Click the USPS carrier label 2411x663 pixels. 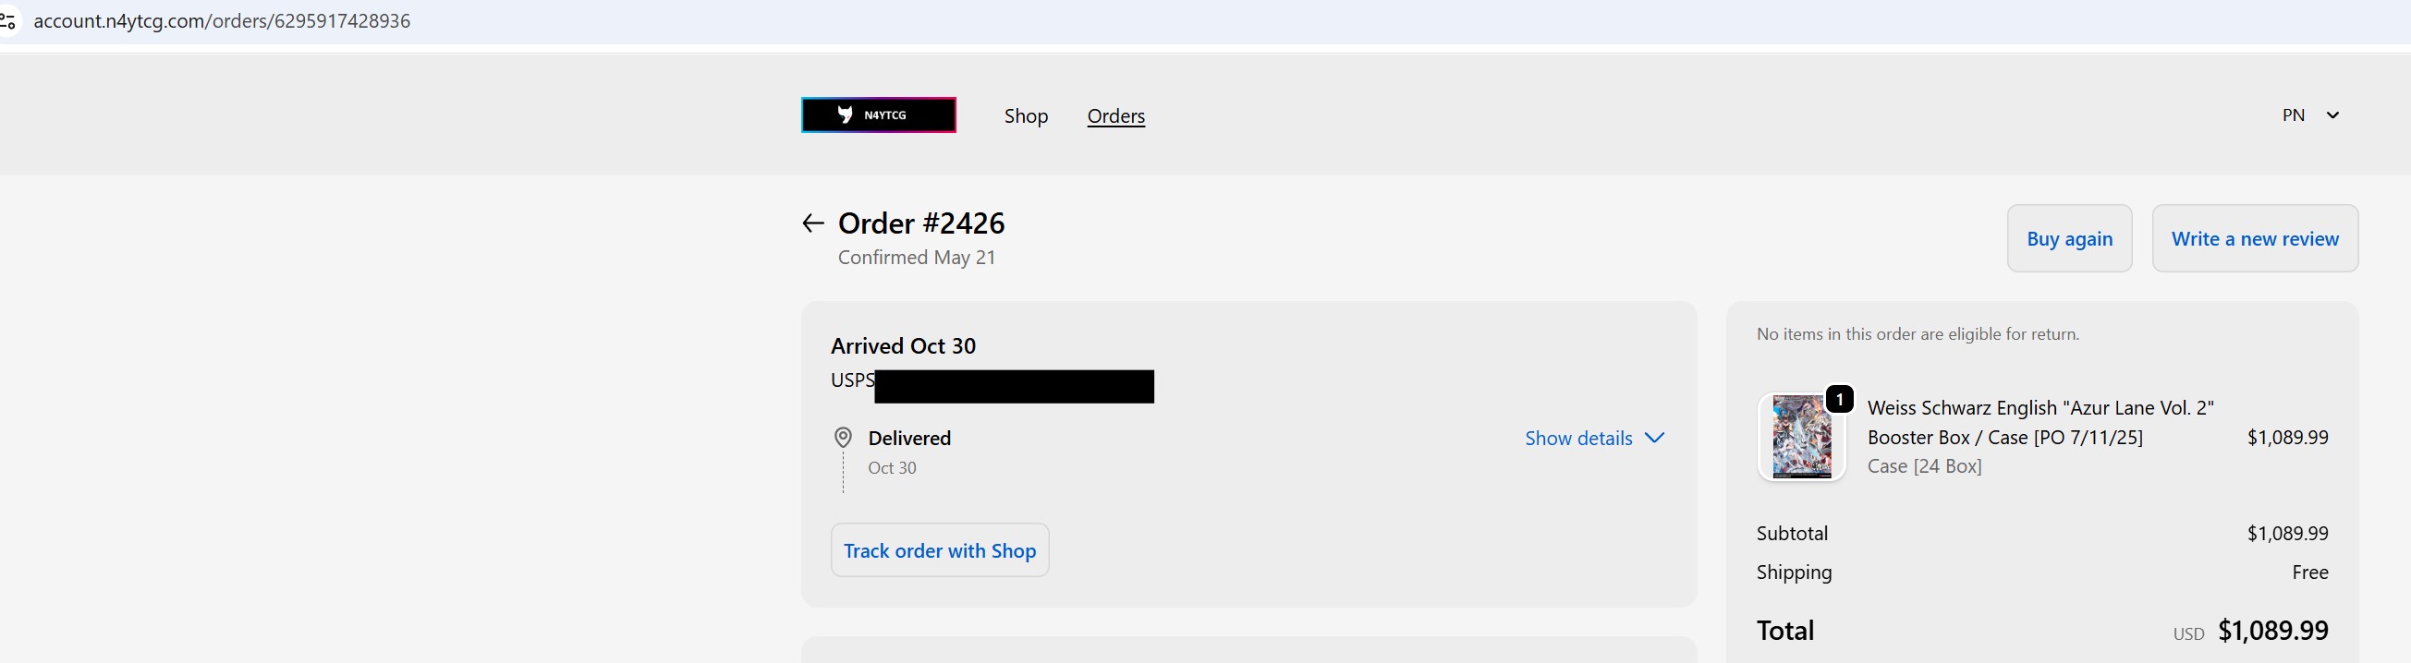pos(852,380)
